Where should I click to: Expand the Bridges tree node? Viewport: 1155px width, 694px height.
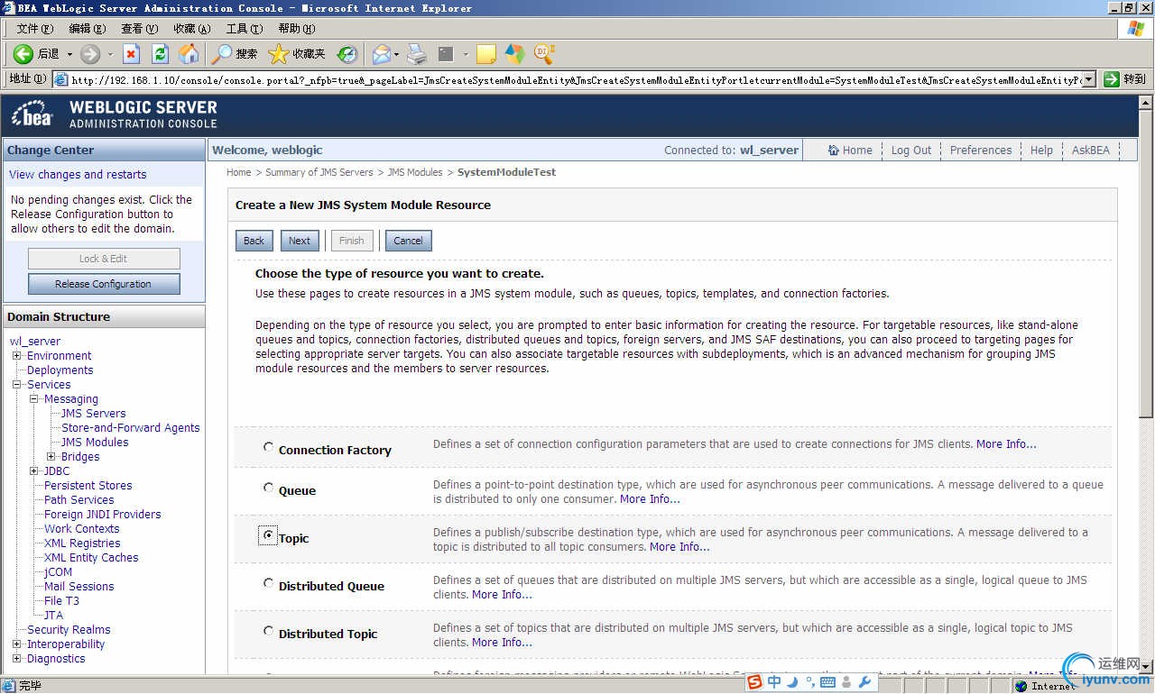pyautogui.click(x=51, y=457)
